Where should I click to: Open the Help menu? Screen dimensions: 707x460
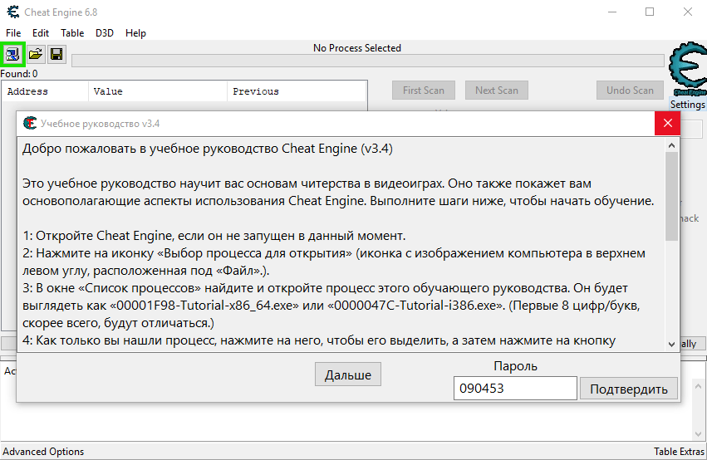tap(135, 33)
